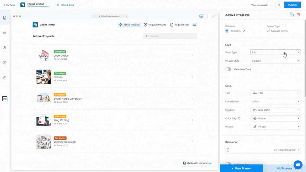Open the Description Select dropdown
This screenshot has height=172, width=306.
[x=275, y=102]
